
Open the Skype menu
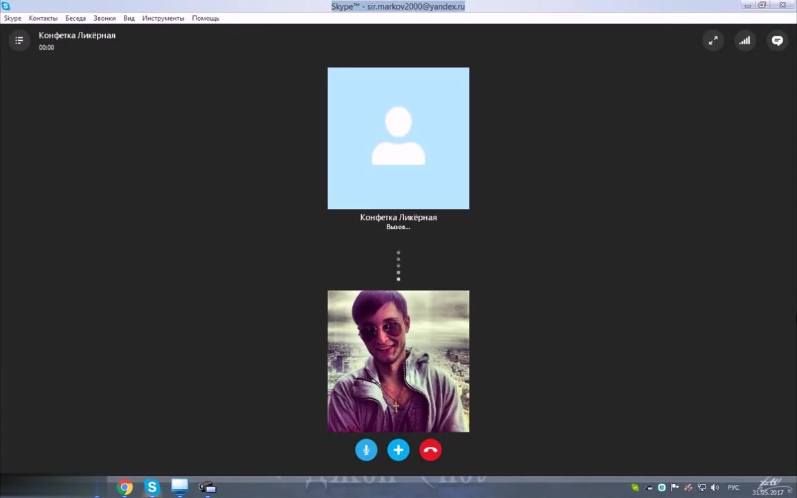12,18
